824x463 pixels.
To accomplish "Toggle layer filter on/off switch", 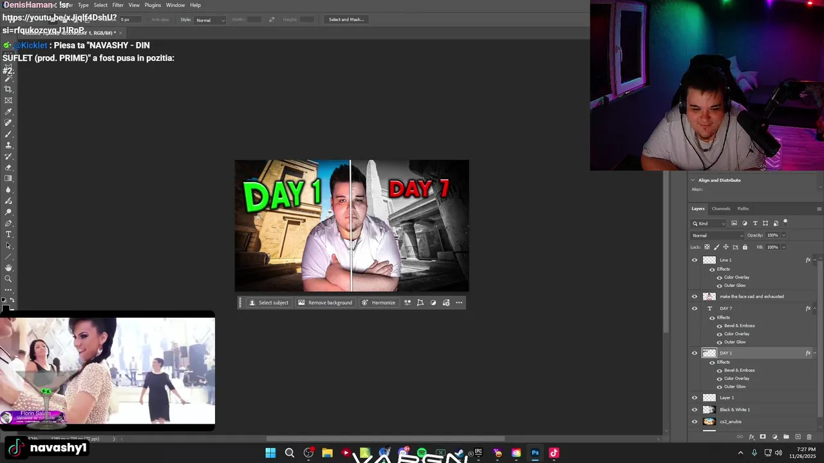I will [785, 222].
